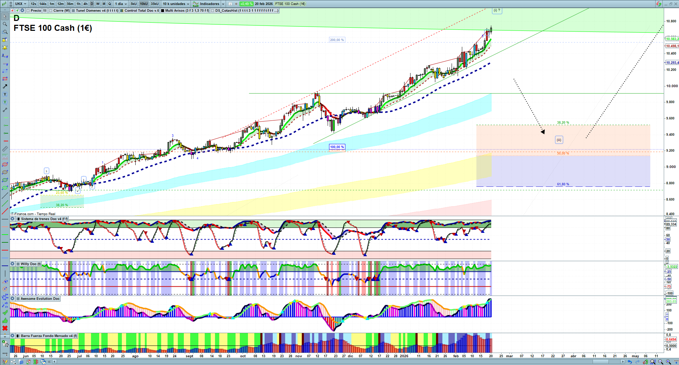Select the text box T tool
Viewport: 679px width, 365px height.
tap(5, 94)
